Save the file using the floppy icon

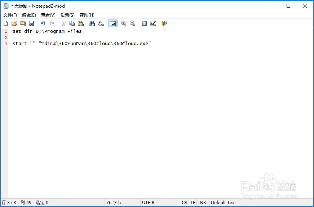point(32,23)
